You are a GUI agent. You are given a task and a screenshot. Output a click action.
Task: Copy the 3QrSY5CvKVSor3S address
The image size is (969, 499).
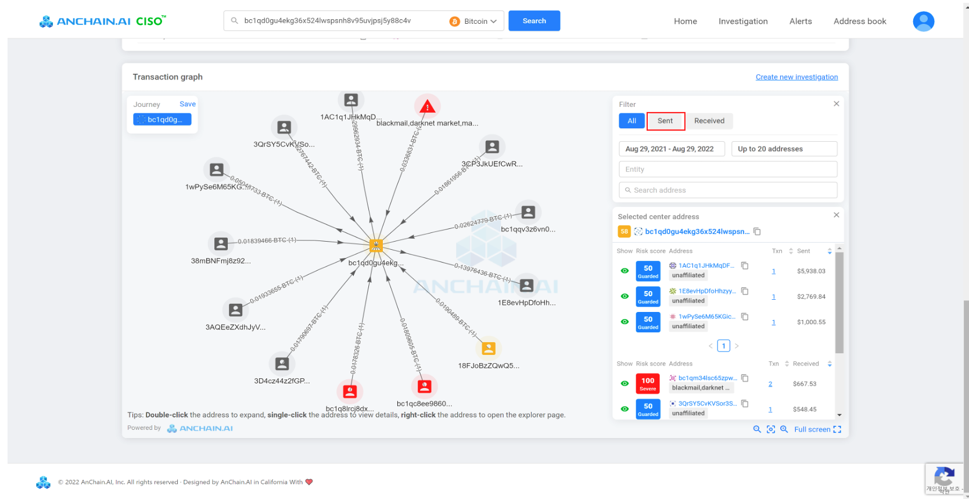(745, 404)
